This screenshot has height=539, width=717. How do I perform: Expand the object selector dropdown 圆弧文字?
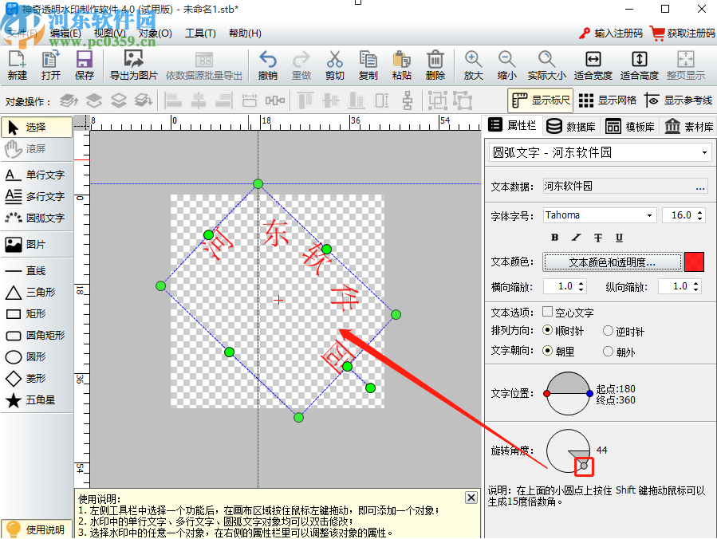[x=704, y=153]
